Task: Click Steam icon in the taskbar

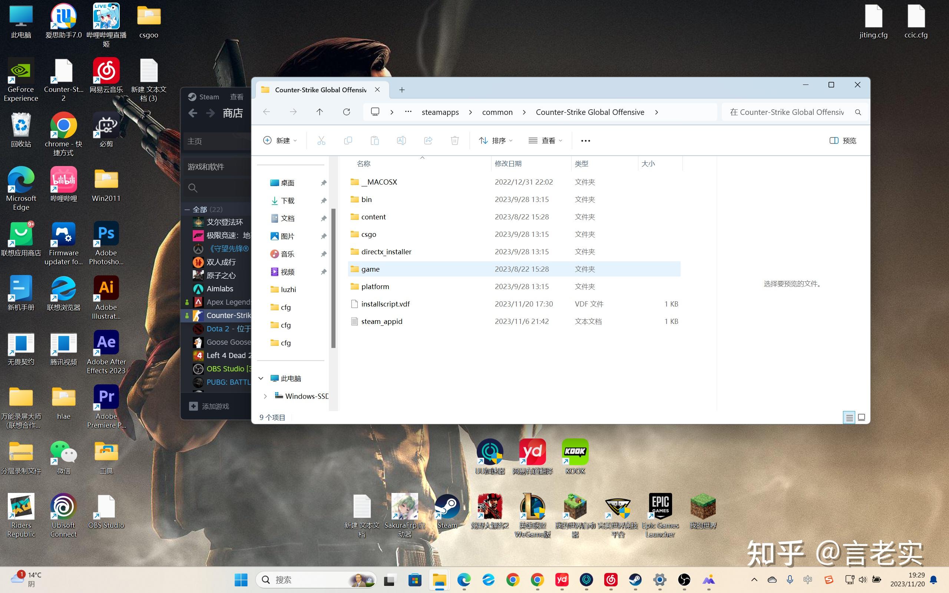Action: pyautogui.click(x=635, y=580)
